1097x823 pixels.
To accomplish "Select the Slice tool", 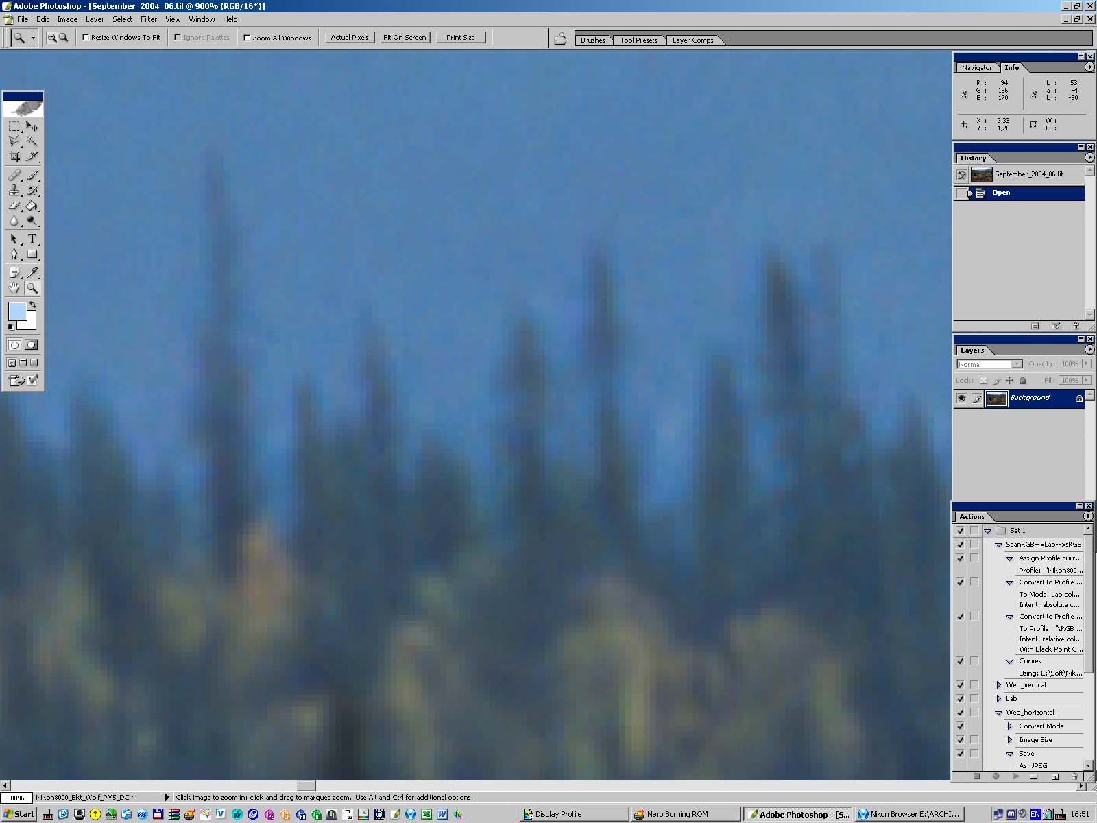I will point(32,156).
